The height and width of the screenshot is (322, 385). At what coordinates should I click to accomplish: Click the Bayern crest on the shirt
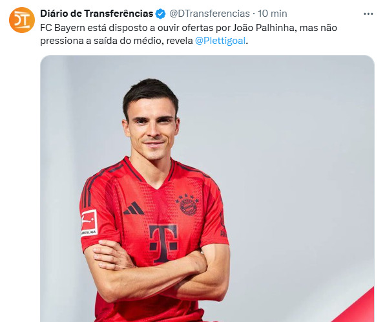click(187, 204)
